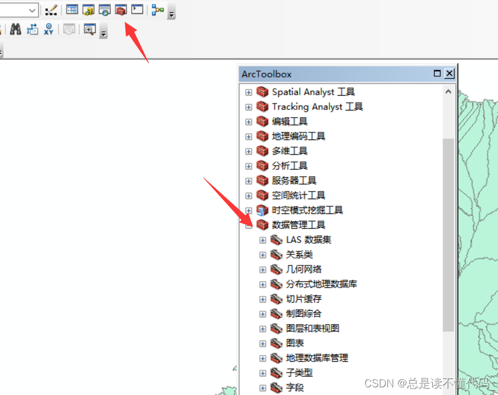The image size is (498, 395).
Task: Open the Find Route tool
Action: pyautogui.click(x=33, y=29)
